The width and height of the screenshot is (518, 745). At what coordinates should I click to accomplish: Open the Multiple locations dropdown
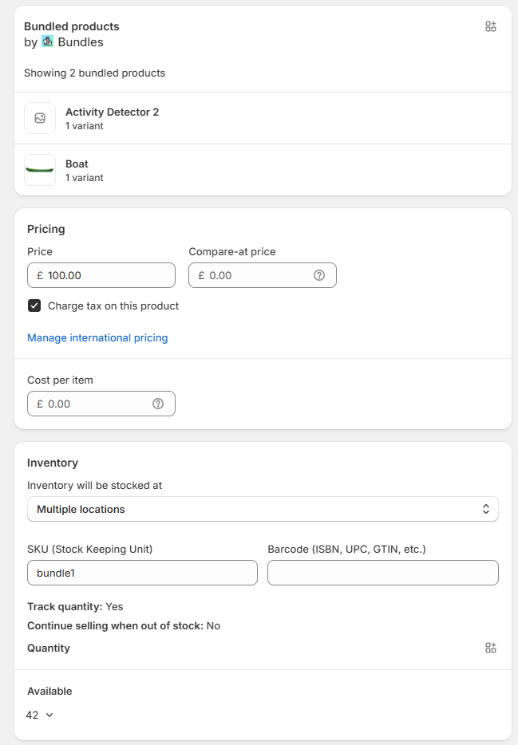coord(263,509)
